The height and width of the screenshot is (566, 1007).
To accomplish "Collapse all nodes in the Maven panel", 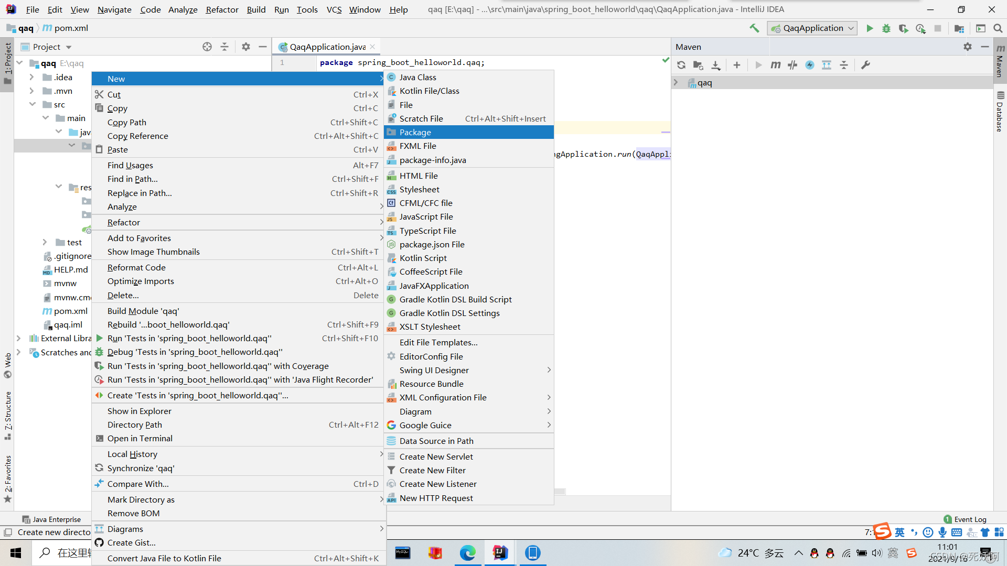I will pos(844,65).
